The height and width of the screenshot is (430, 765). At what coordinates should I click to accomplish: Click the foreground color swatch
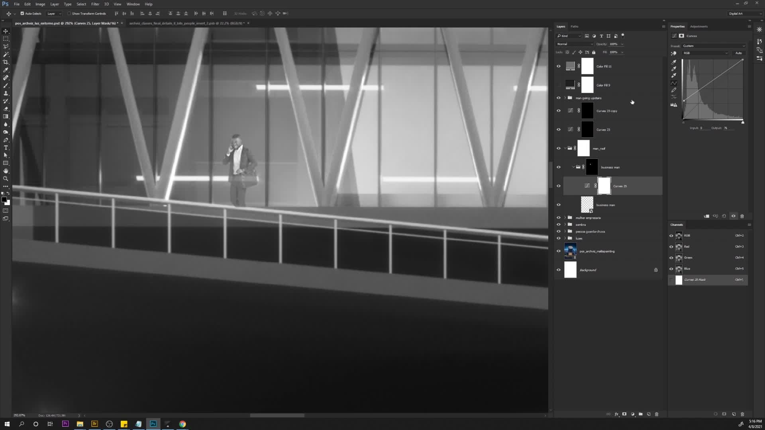pyautogui.click(x=4, y=199)
